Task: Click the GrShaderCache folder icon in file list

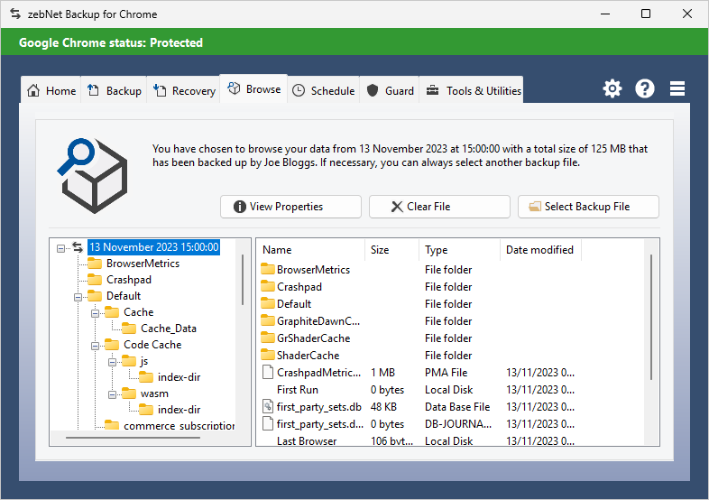Action: [x=268, y=338]
